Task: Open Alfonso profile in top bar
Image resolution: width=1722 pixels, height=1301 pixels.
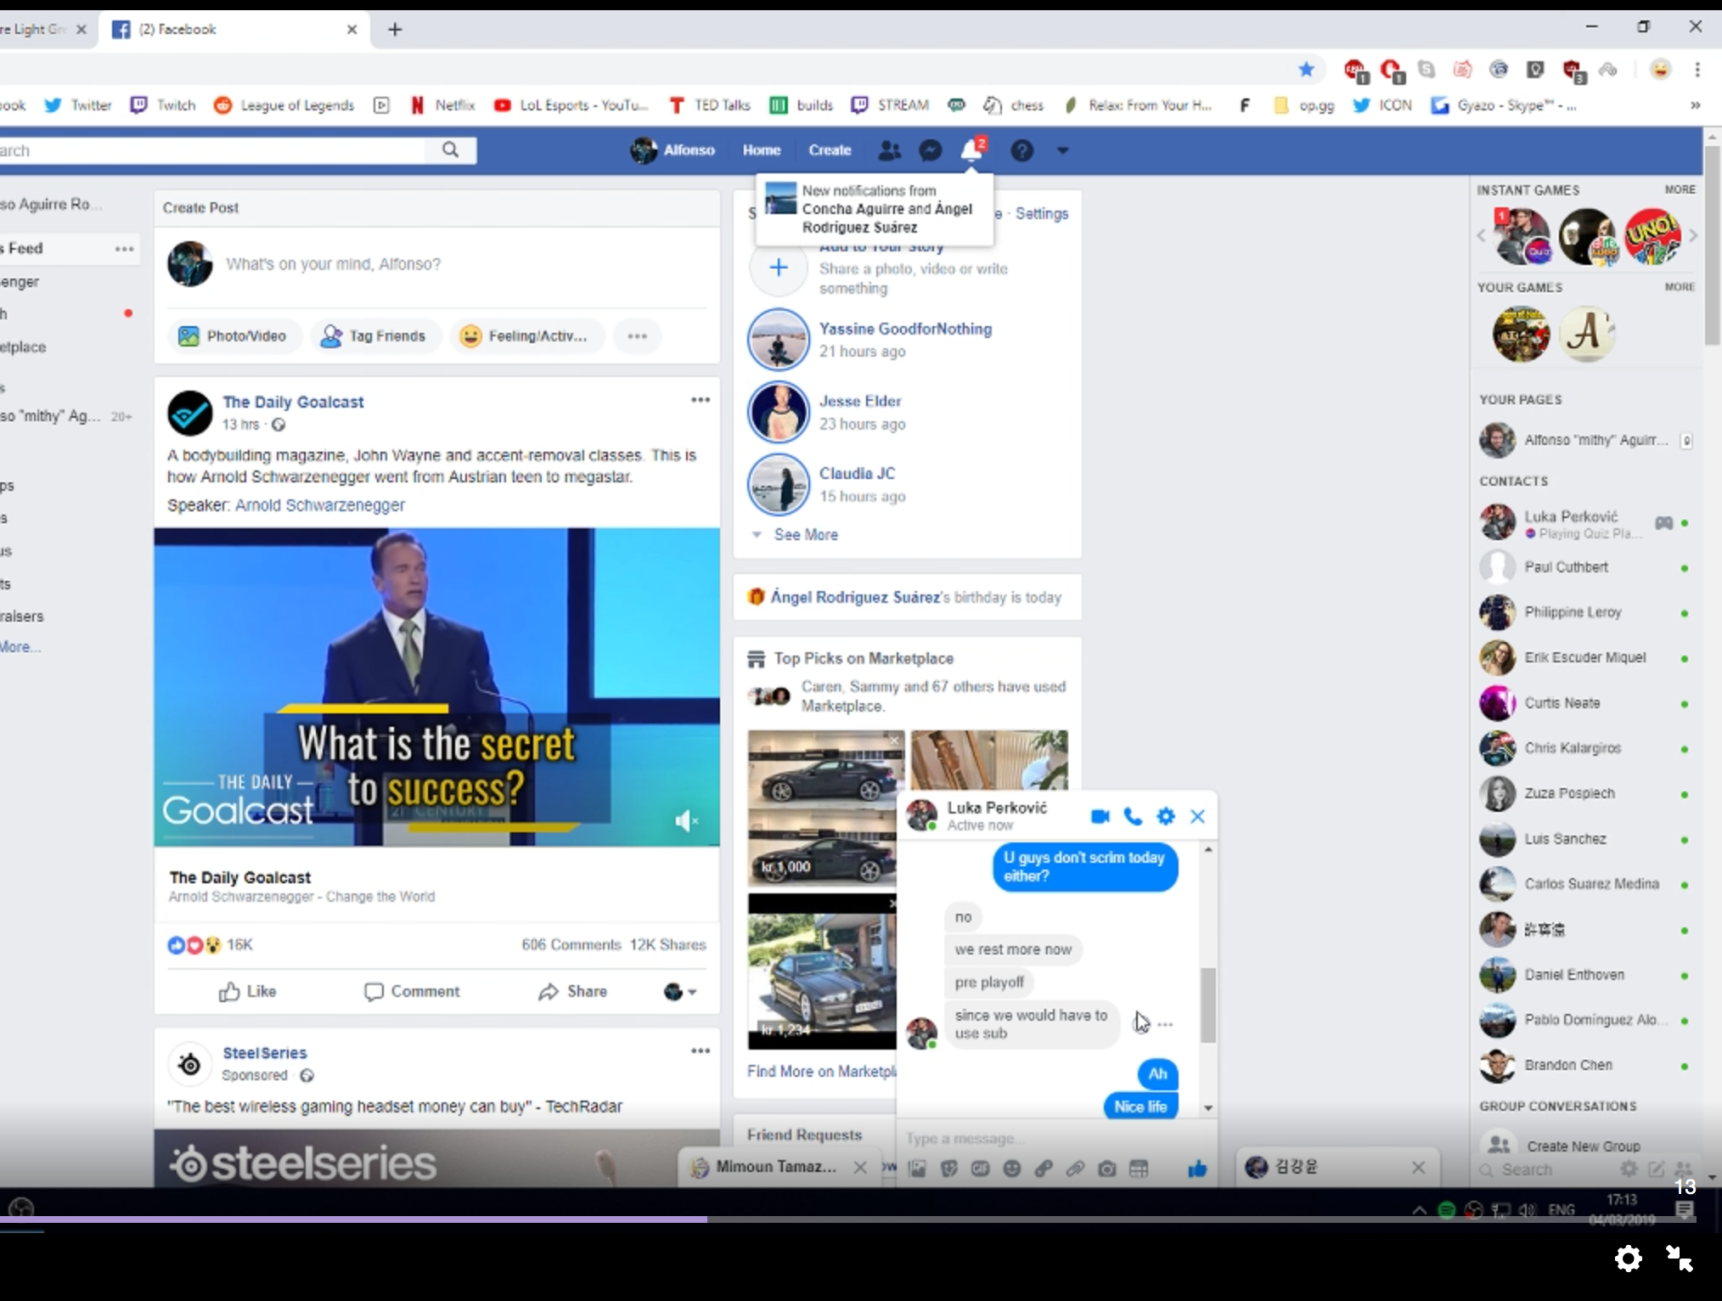Action: tap(672, 150)
